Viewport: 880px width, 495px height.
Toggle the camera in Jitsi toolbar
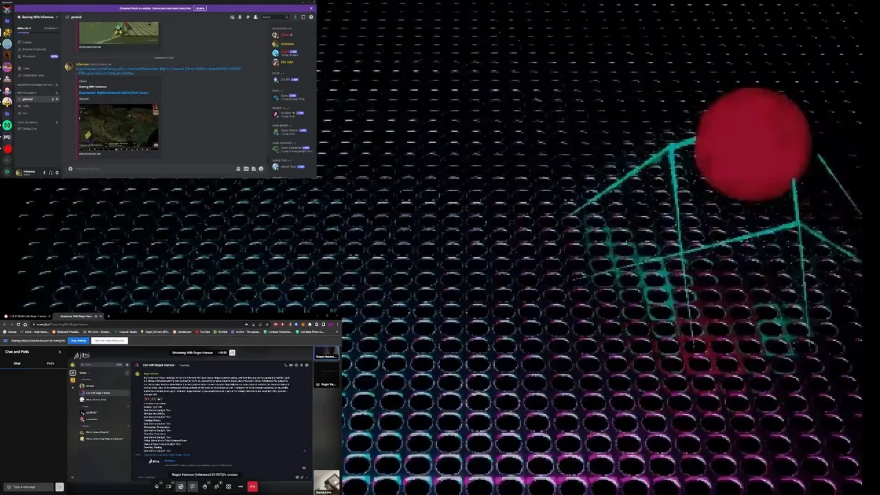[169, 487]
